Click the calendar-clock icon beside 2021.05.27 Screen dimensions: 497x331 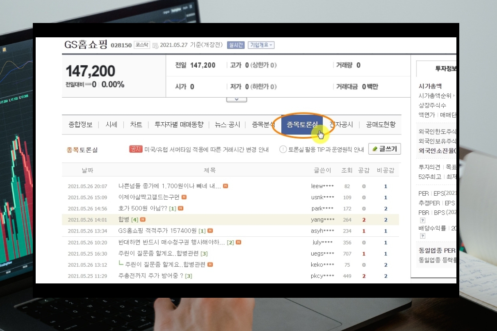point(155,46)
